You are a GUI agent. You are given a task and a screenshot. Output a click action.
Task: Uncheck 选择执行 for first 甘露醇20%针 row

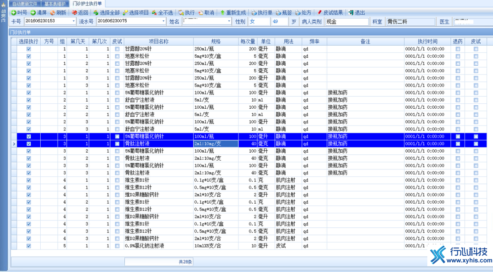tap(28, 49)
